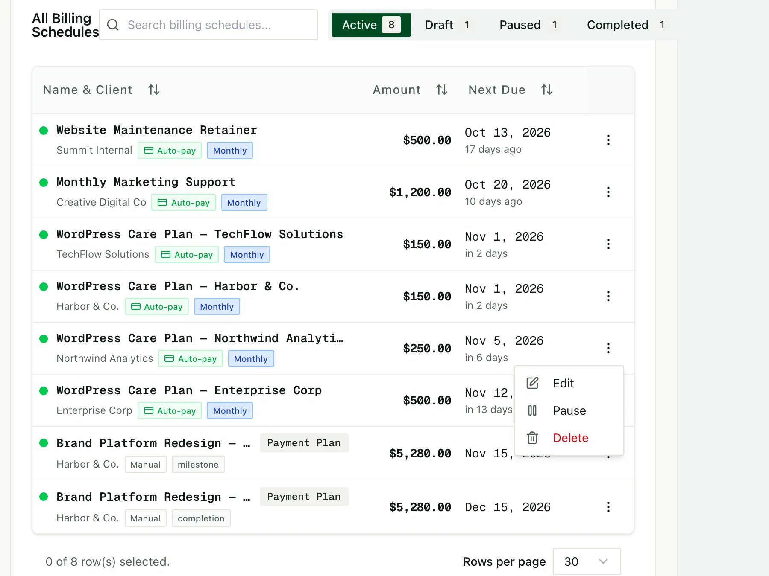This screenshot has width=769, height=576.
Task: Click the completion tag
Action: coord(201,518)
